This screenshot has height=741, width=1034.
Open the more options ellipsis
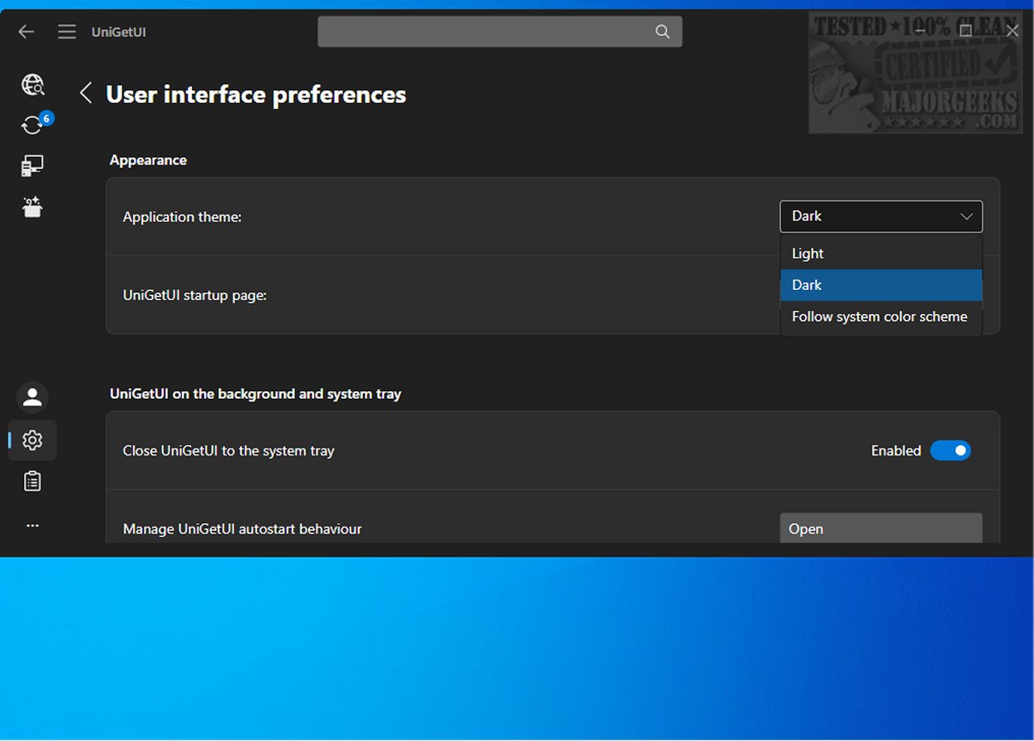click(33, 525)
